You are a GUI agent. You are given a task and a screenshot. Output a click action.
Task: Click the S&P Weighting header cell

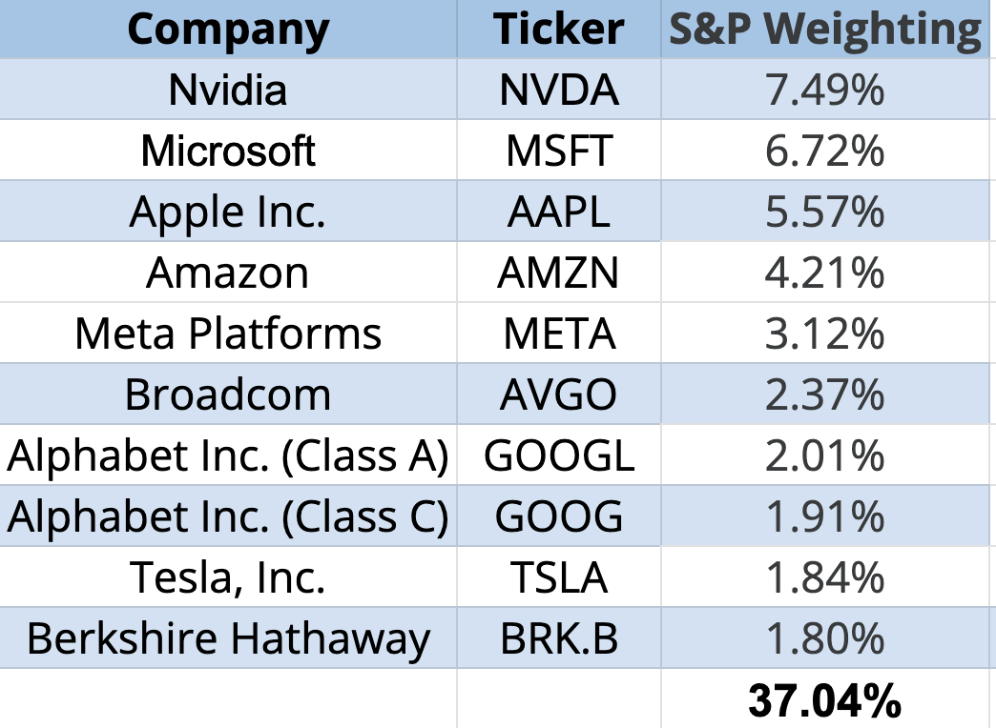825,30
